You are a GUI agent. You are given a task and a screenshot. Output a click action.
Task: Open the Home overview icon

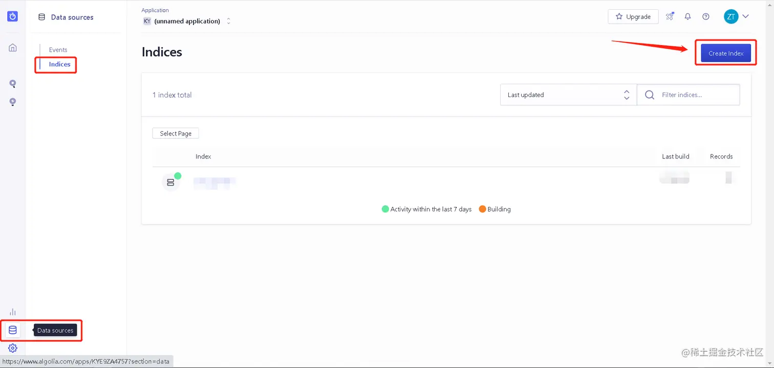pyautogui.click(x=13, y=48)
